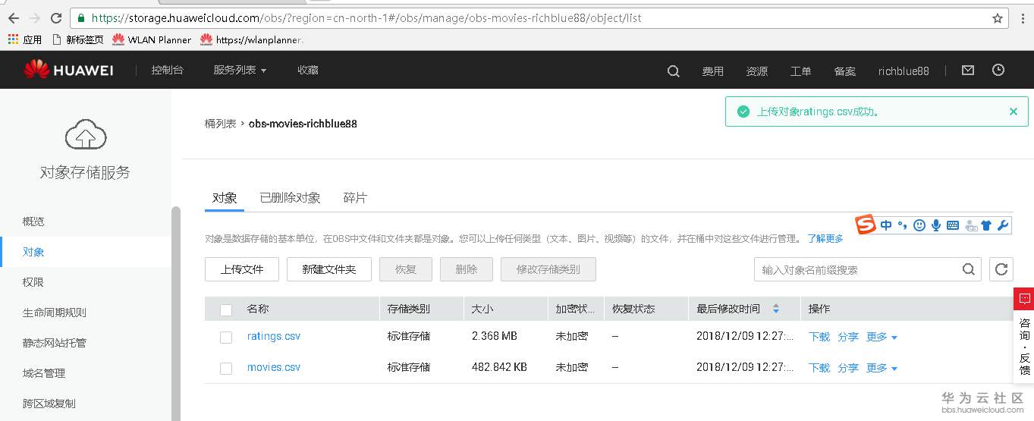Open the ratings.csv object link
The width and height of the screenshot is (1034, 421).
coord(274,336)
